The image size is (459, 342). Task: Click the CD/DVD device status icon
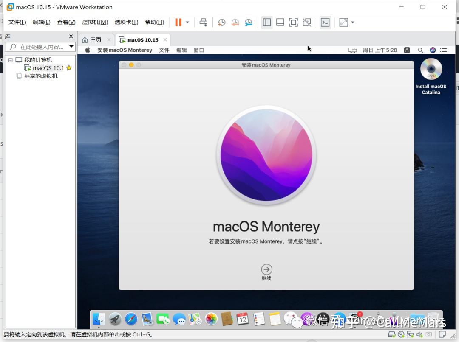pos(401,334)
